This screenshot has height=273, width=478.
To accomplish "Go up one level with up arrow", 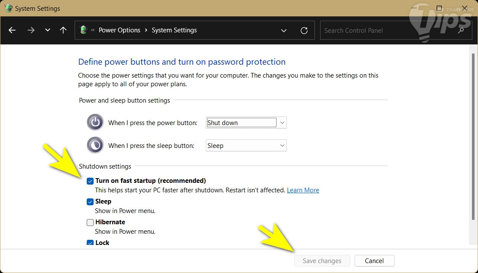I will 63,30.
